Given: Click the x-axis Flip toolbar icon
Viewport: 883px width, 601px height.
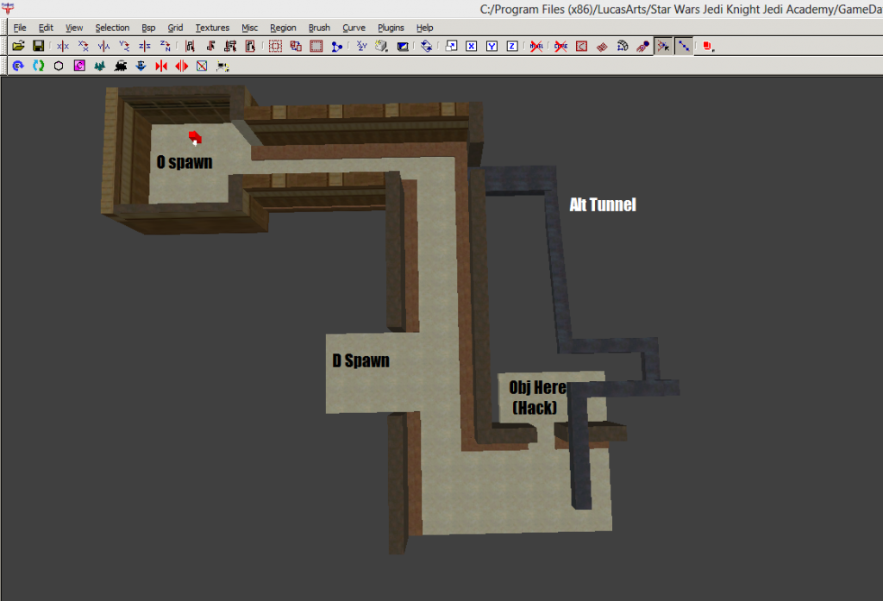Looking at the screenshot, I should point(63,46).
